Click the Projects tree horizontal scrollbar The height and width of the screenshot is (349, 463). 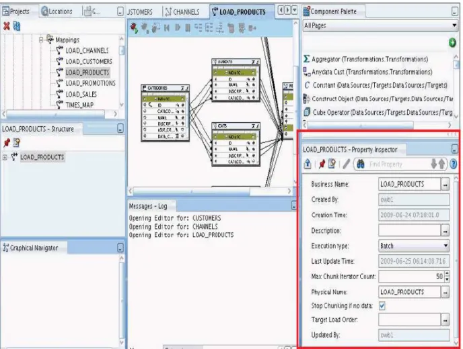tap(55, 113)
